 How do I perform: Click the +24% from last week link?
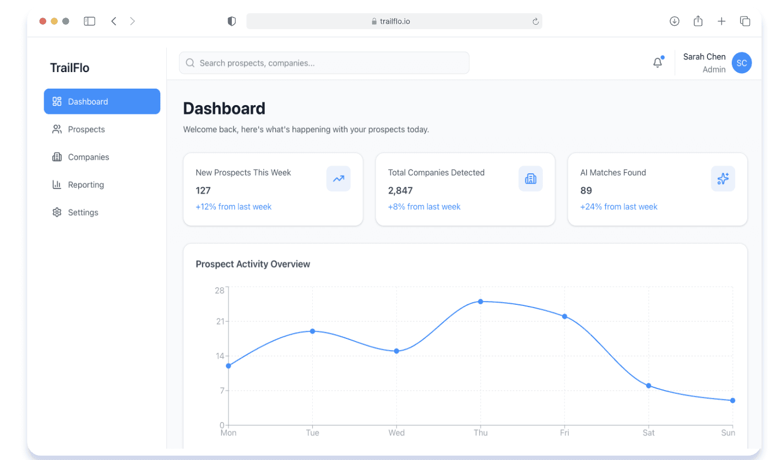(x=618, y=206)
